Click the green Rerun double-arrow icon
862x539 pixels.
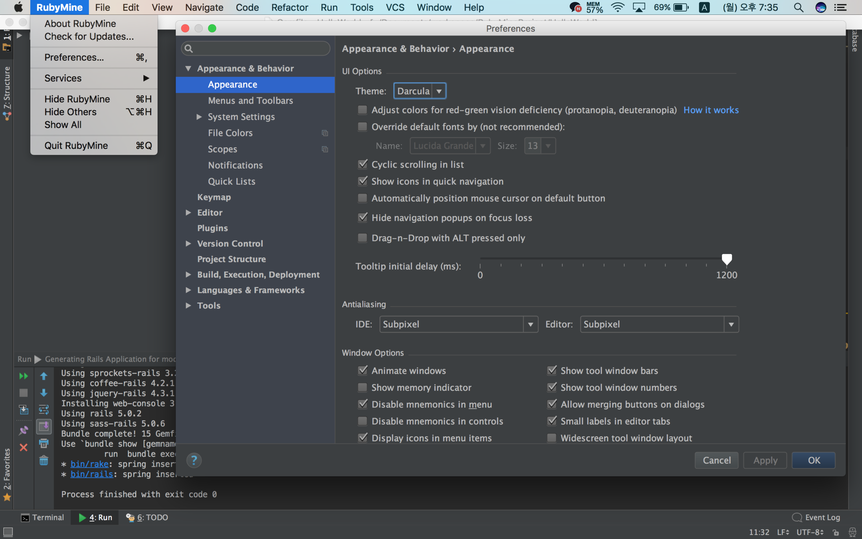click(23, 376)
